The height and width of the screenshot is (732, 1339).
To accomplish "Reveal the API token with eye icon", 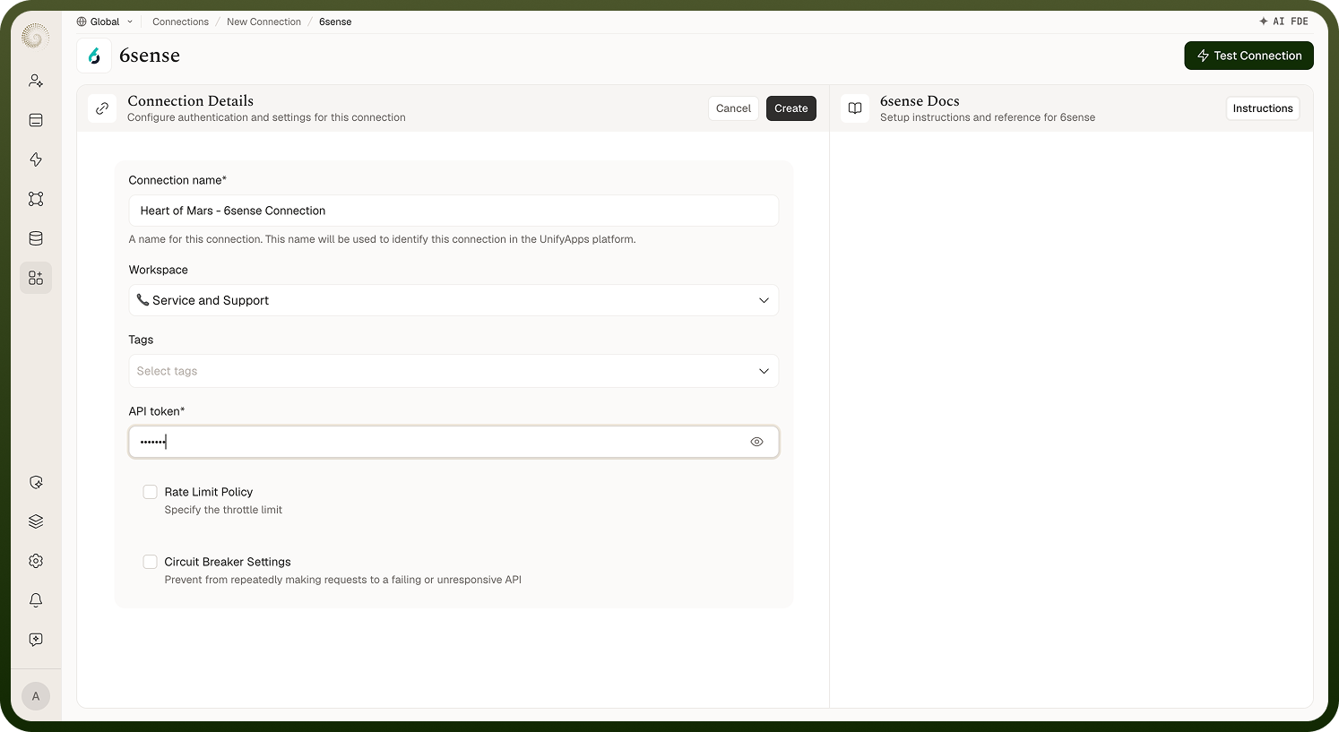I will pyautogui.click(x=757, y=442).
